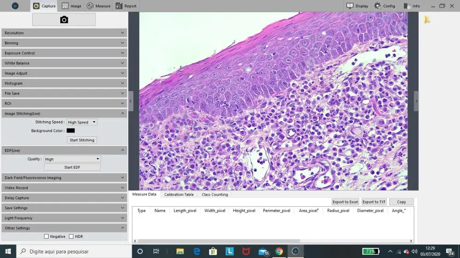Open McAfee from the taskbar
The height and width of the screenshot is (258, 460).
[246, 251]
